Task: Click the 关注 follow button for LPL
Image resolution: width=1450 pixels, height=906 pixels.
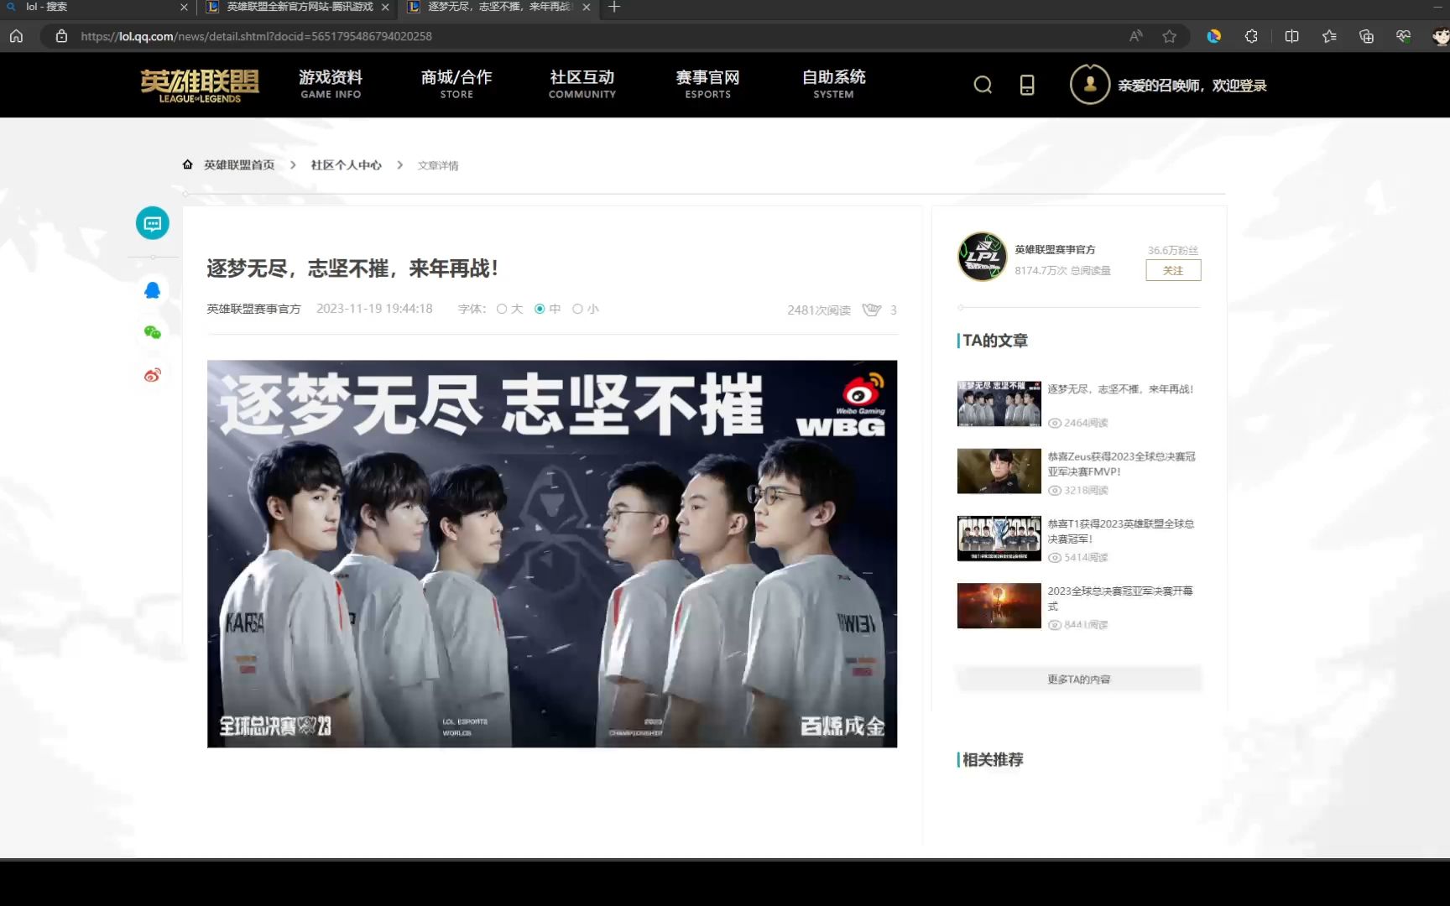Action: click(x=1172, y=270)
